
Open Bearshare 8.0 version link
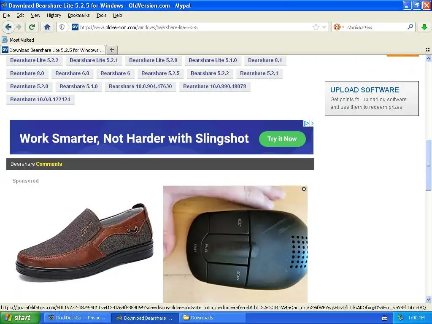point(27,73)
